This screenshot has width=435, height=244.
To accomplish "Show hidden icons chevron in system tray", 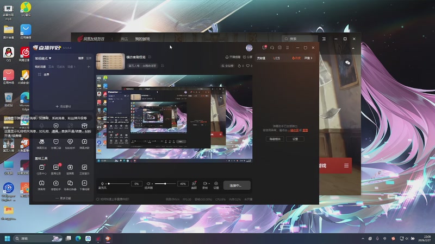I will point(363,239).
